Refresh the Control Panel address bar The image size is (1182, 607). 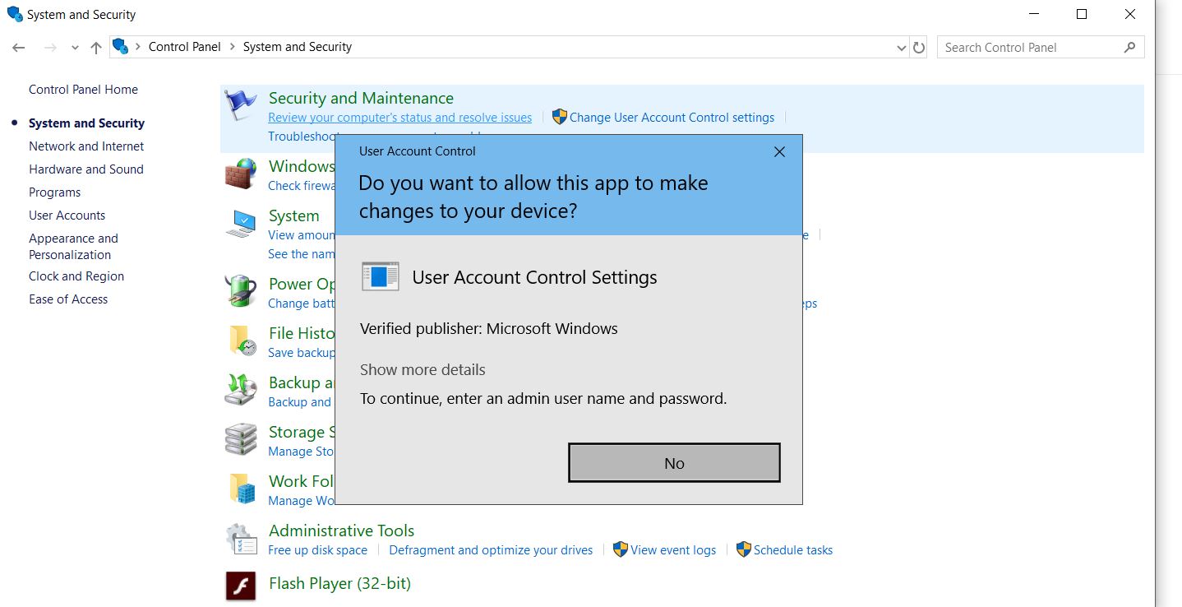point(919,48)
